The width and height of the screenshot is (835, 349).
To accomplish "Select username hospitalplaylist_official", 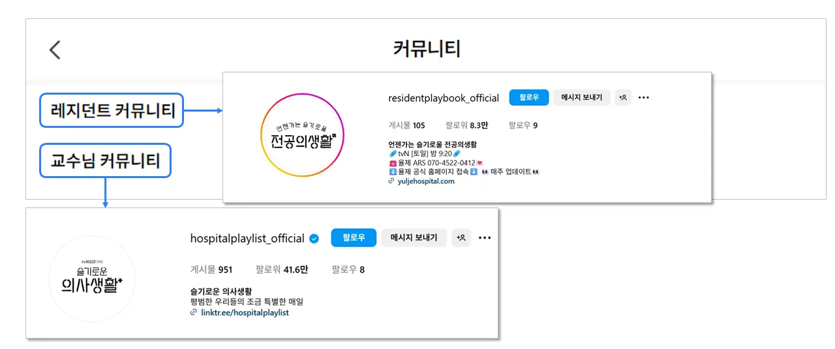I will click(x=247, y=238).
